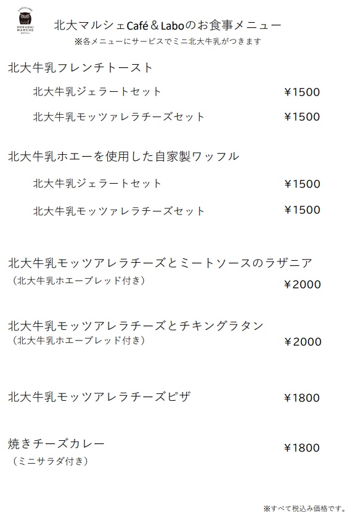Select the ミートソースのラザニア menu item

point(160,263)
